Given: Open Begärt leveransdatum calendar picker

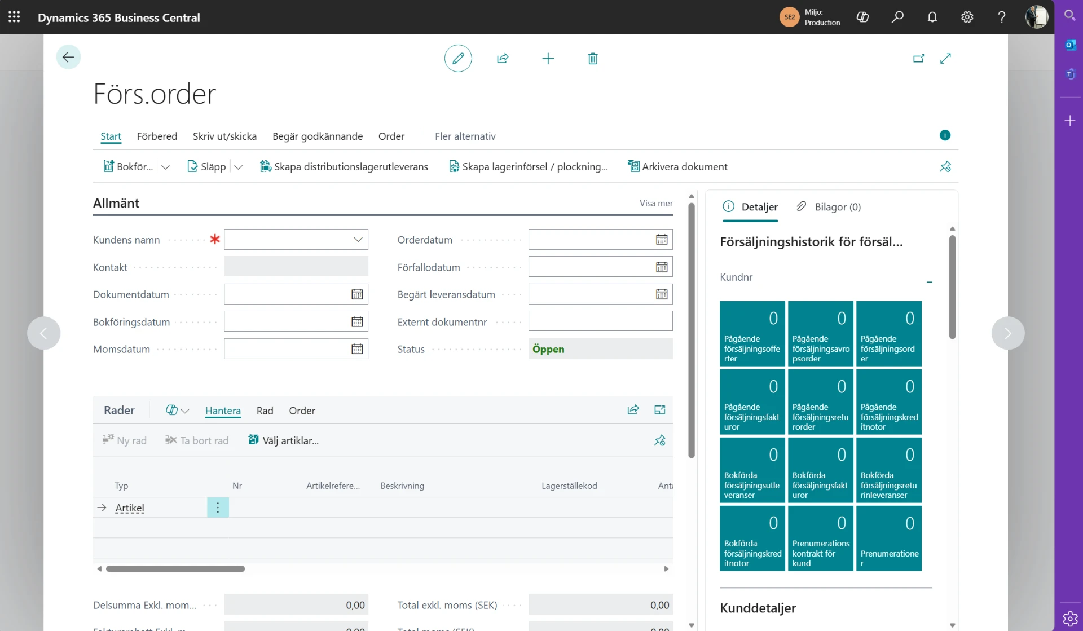Looking at the screenshot, I should click(662, 294).
